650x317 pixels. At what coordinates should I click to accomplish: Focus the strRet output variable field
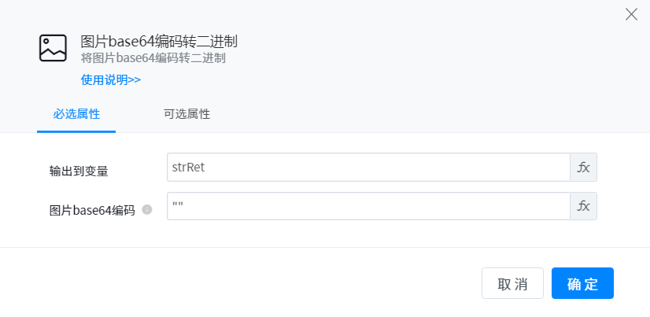pyautogui.click(x=368, y=168)
